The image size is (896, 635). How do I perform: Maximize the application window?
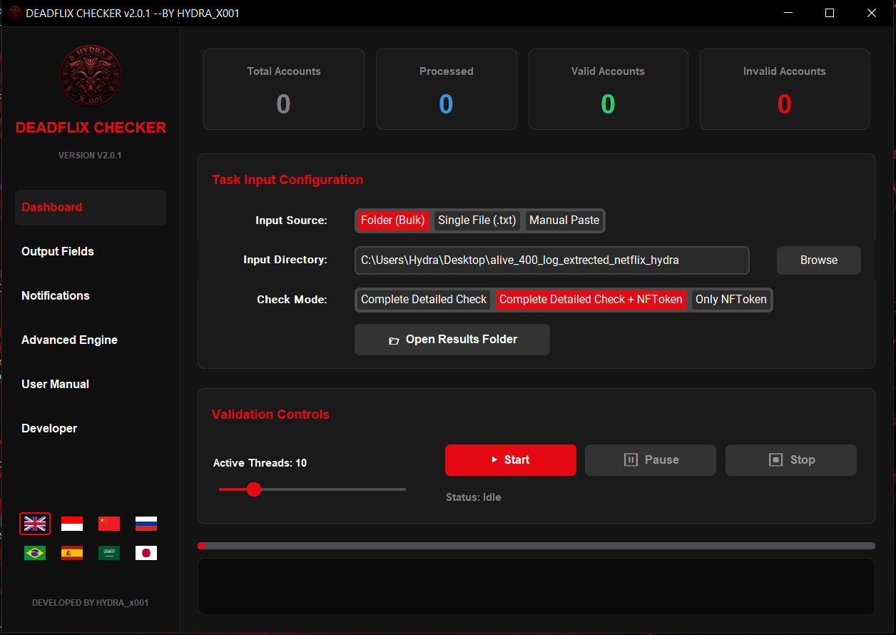830,13
